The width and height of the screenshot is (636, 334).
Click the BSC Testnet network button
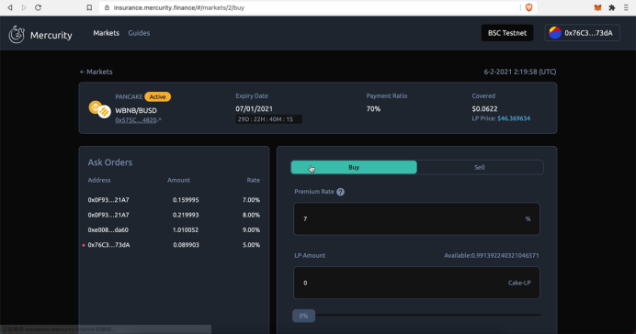tap(507, 33)
